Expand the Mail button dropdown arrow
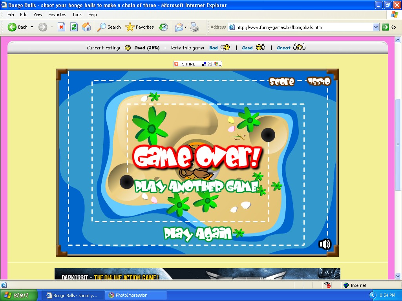Screen dimensions: 402x301 (186, 27)
